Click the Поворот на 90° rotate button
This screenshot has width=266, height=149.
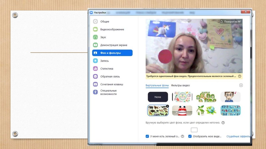pos(231,22)
